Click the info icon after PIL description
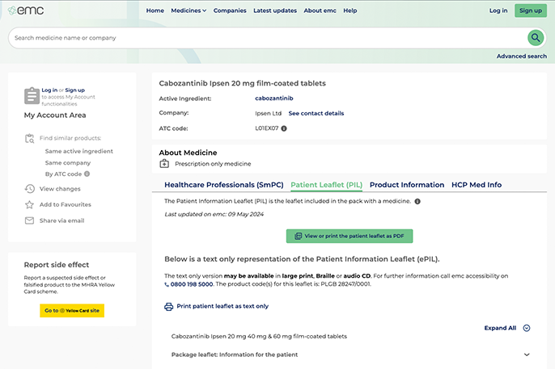The width and height of the screenshot is (555, 369). pos(417,201)
